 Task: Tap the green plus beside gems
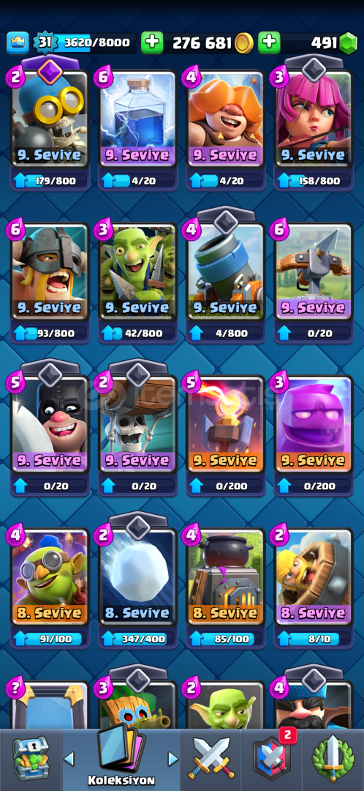[270, 43]
